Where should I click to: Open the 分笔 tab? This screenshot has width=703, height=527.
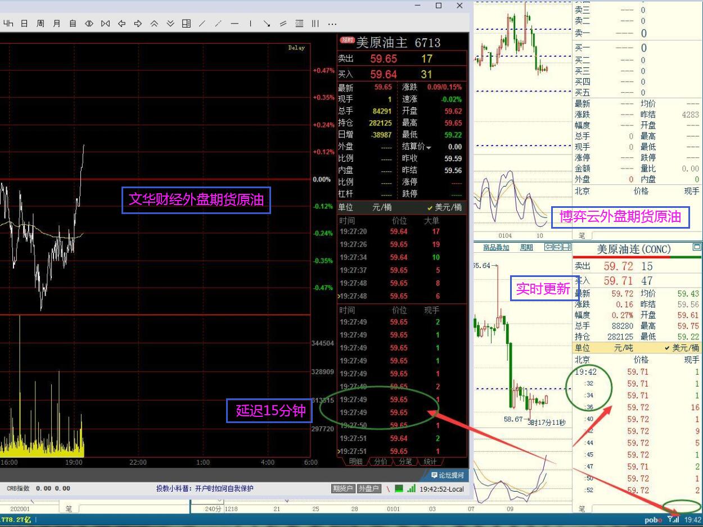[x=405, y=461]
